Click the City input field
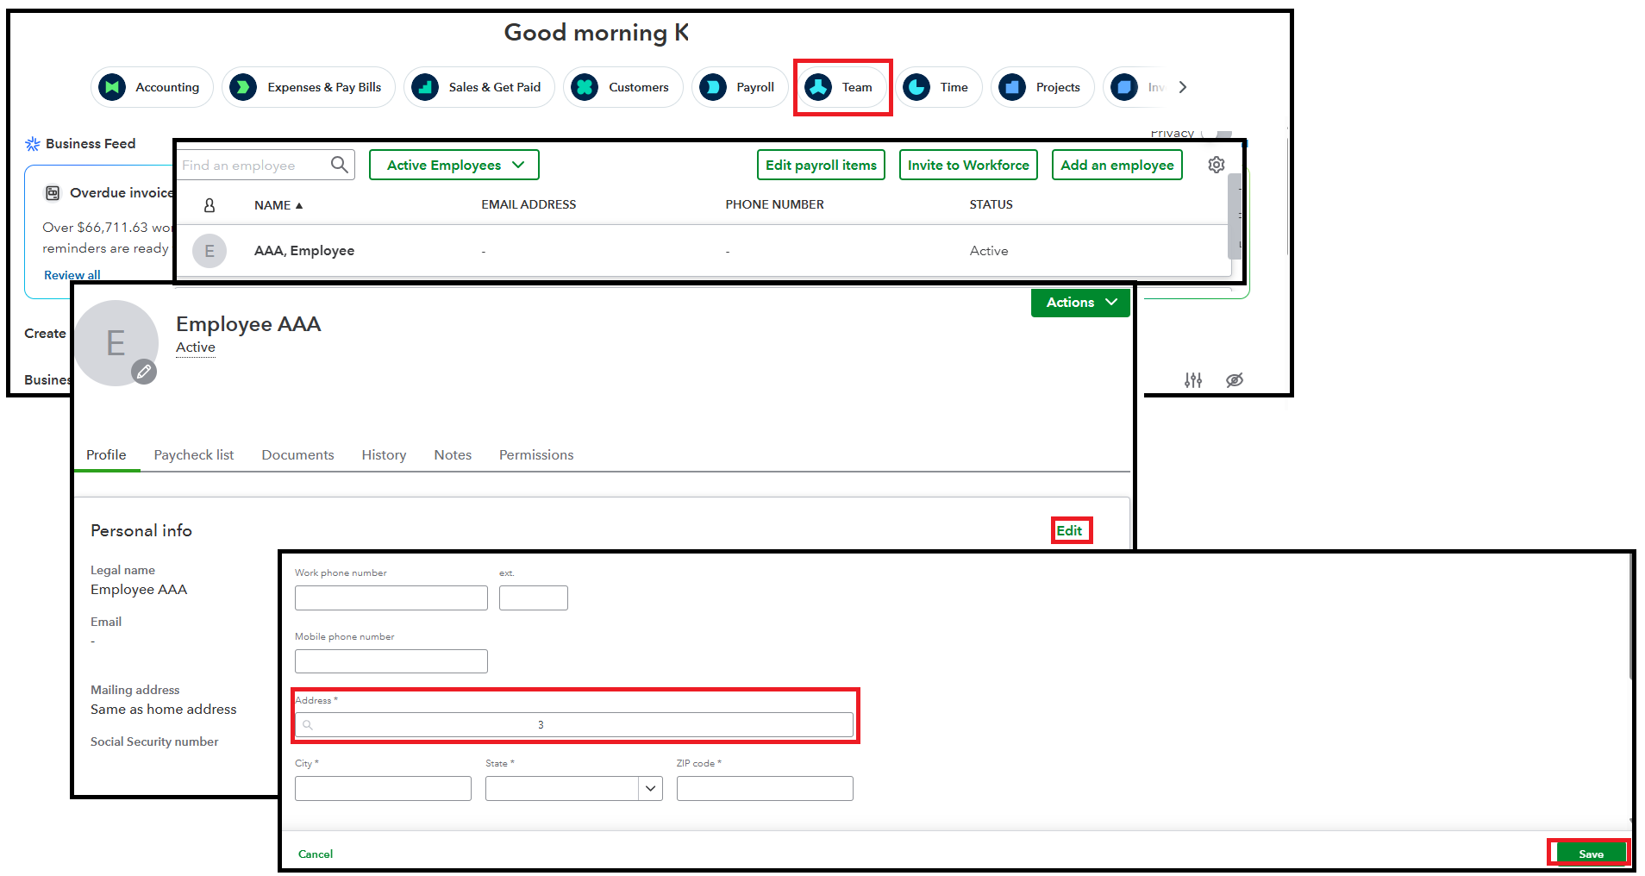 point(383,788)
